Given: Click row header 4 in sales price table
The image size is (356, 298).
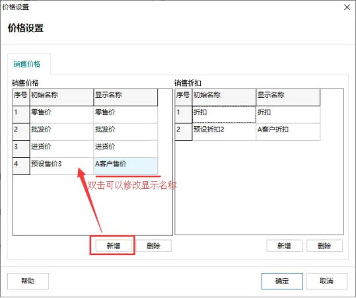Looking at the screenshot, I should [x=21, y=167].
